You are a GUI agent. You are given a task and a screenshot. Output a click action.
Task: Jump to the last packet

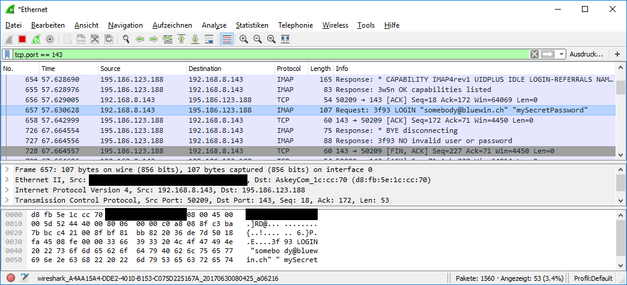pyautogui.click(x=195, y=39)
